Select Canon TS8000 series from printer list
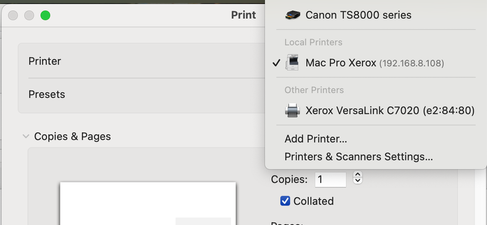This screenshot has height=225, width=487. click(x=358, y=15)
